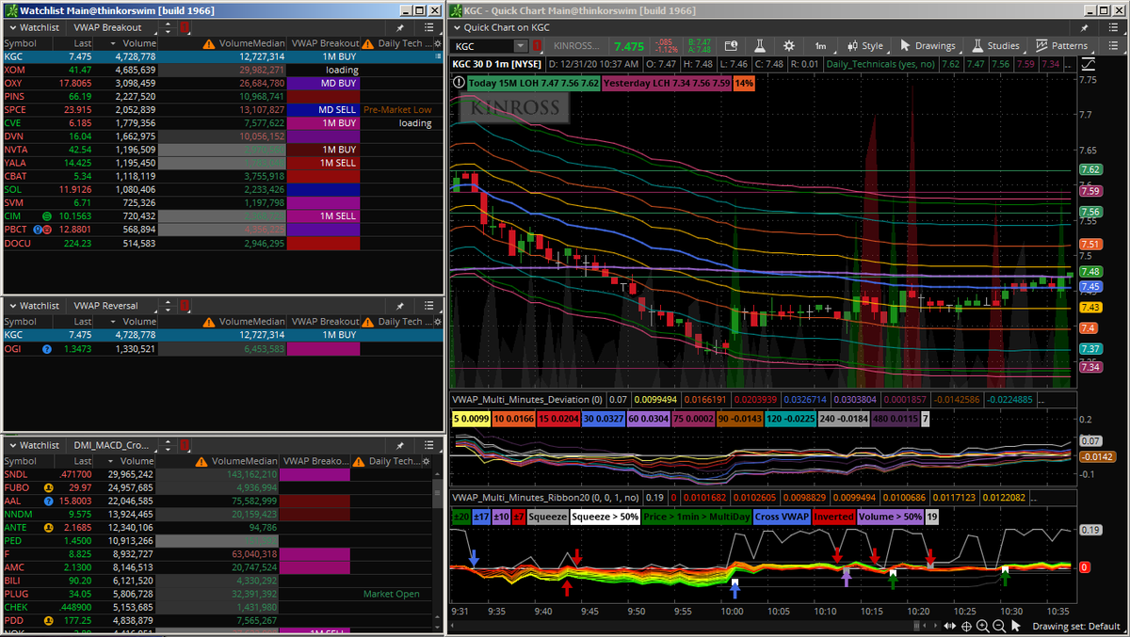Viewport: 1130px width, 637px height.
Task: Zoom out on the chart
Action: point(999,626)
